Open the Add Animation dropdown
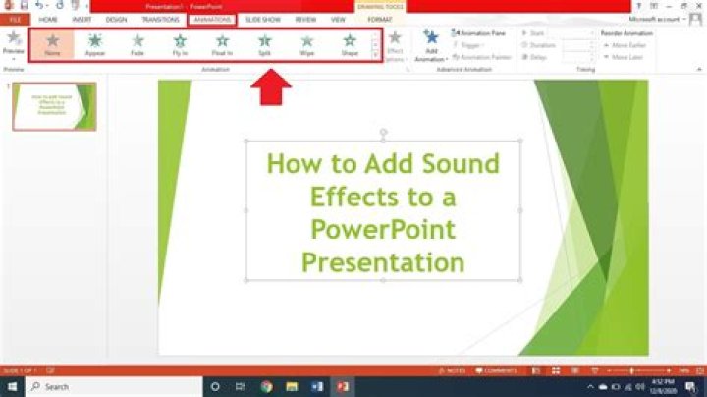 click(430, 45)
